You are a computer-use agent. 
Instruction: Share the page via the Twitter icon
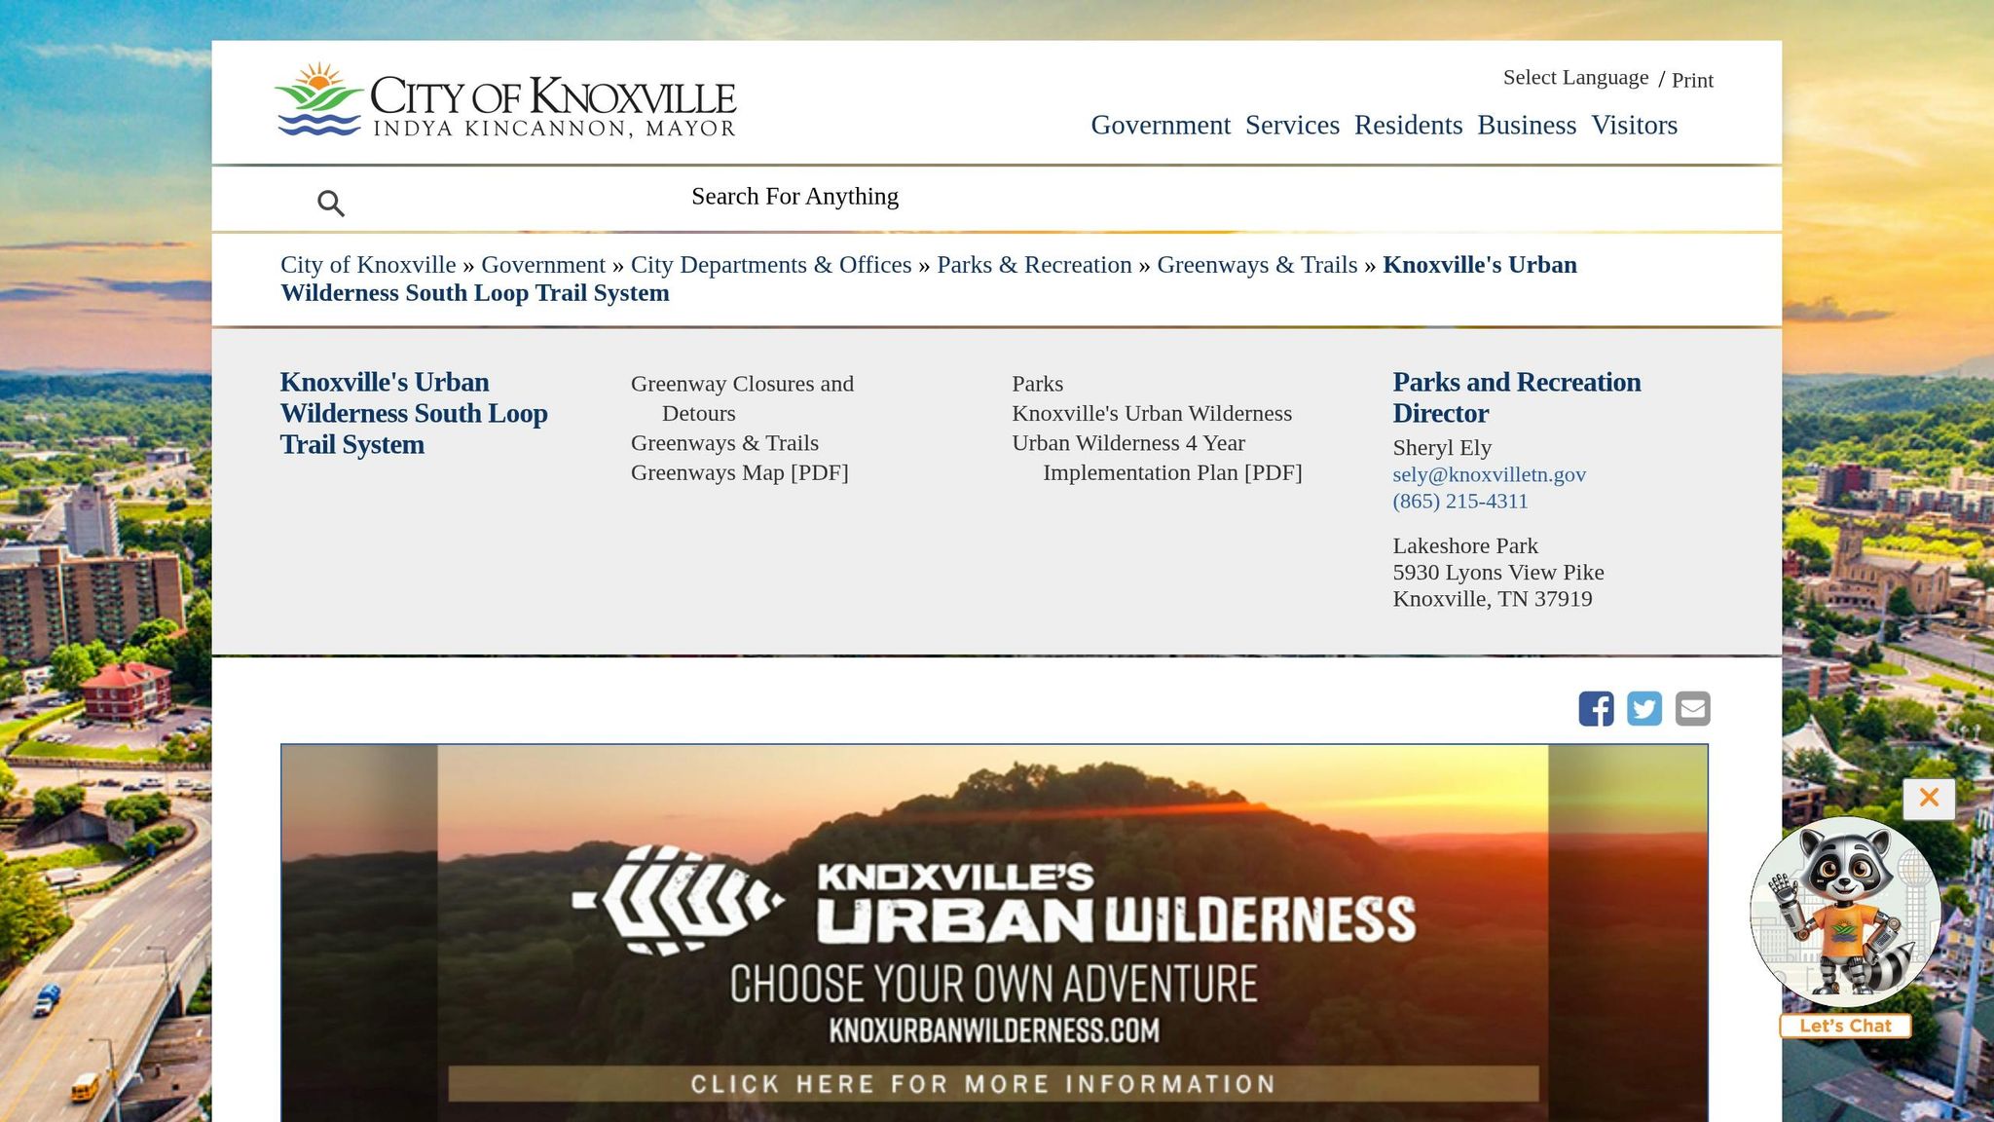pyautogui.click(x=1644, y=708)
